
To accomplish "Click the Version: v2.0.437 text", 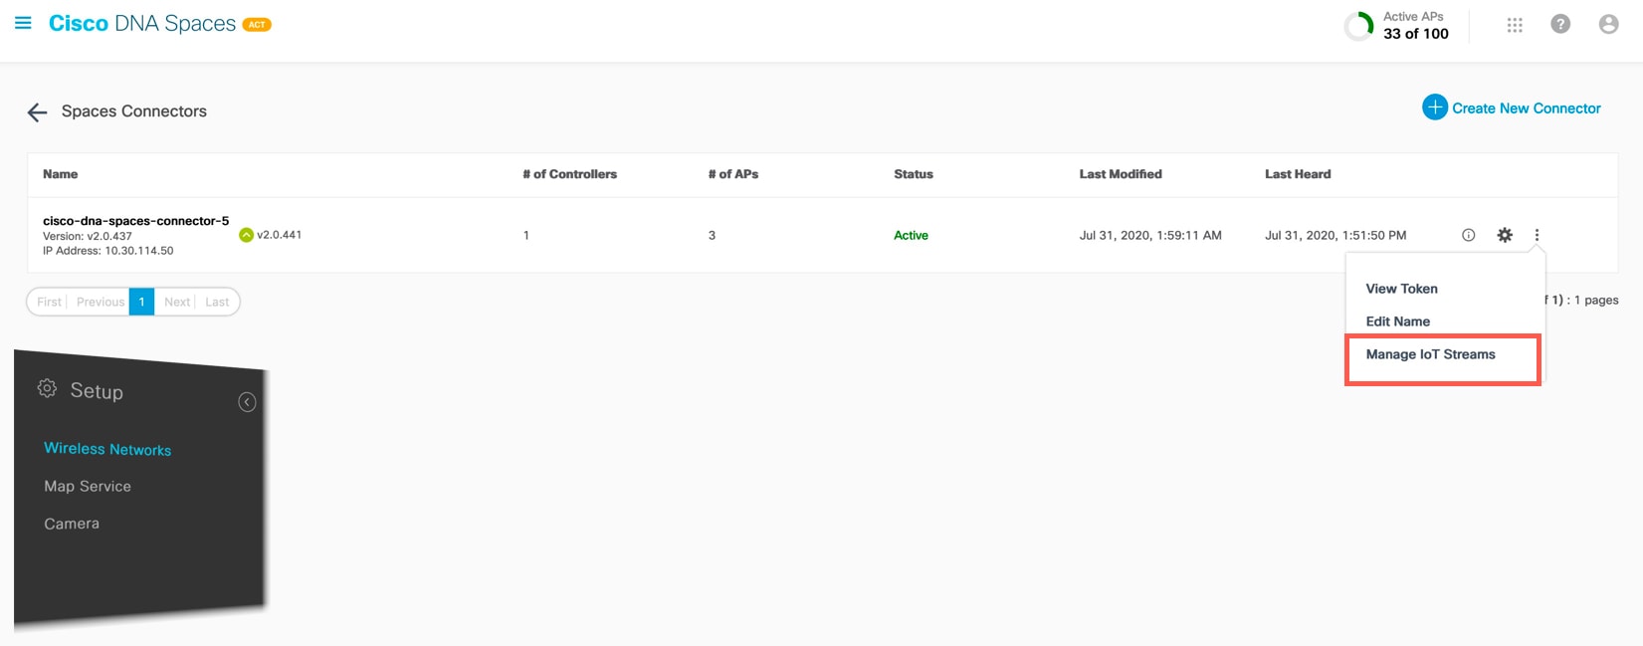I will 88,237.
